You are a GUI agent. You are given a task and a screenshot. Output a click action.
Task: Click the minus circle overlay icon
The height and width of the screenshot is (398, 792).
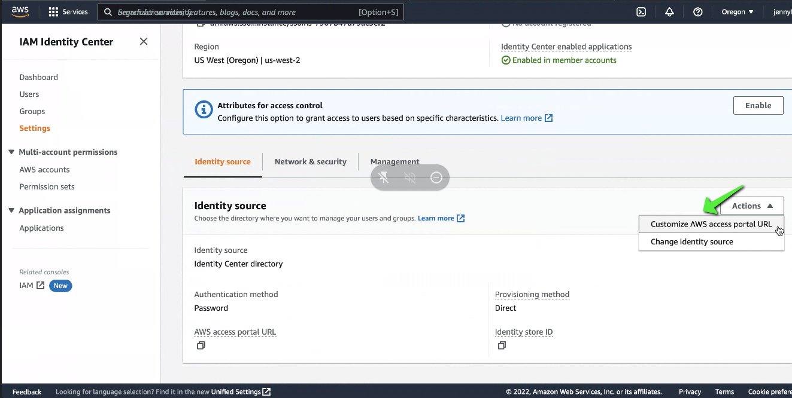(x=436, y=177)
